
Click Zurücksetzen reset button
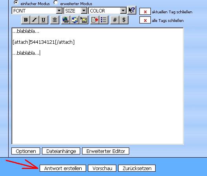click(x=137, y=168)
